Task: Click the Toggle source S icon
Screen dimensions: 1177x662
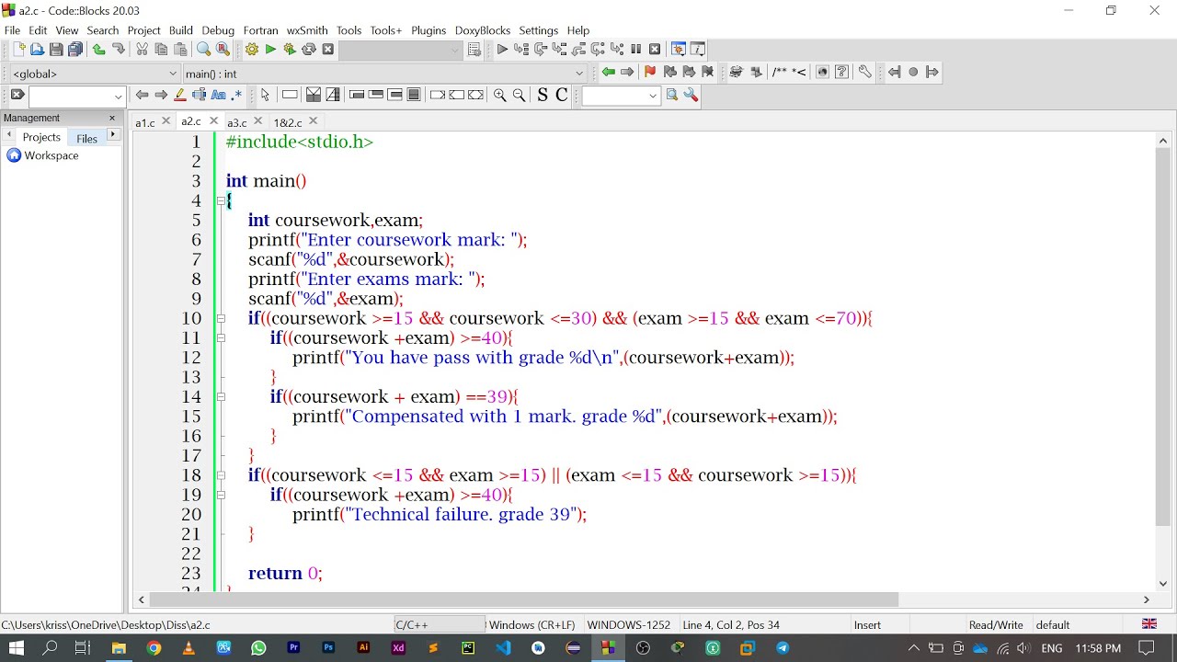Action: 543,95
